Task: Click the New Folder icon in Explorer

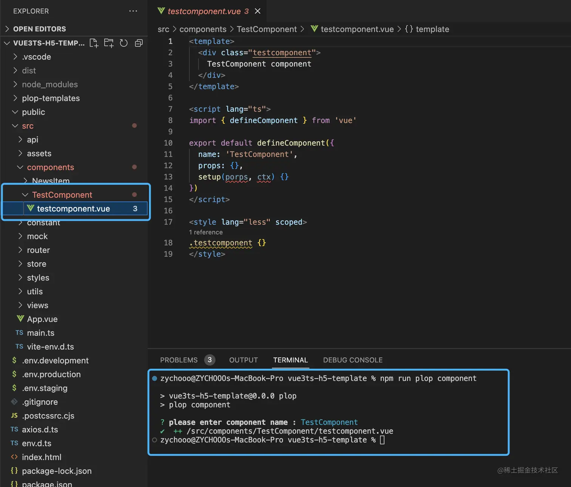Action: click(x=108, y=43)
